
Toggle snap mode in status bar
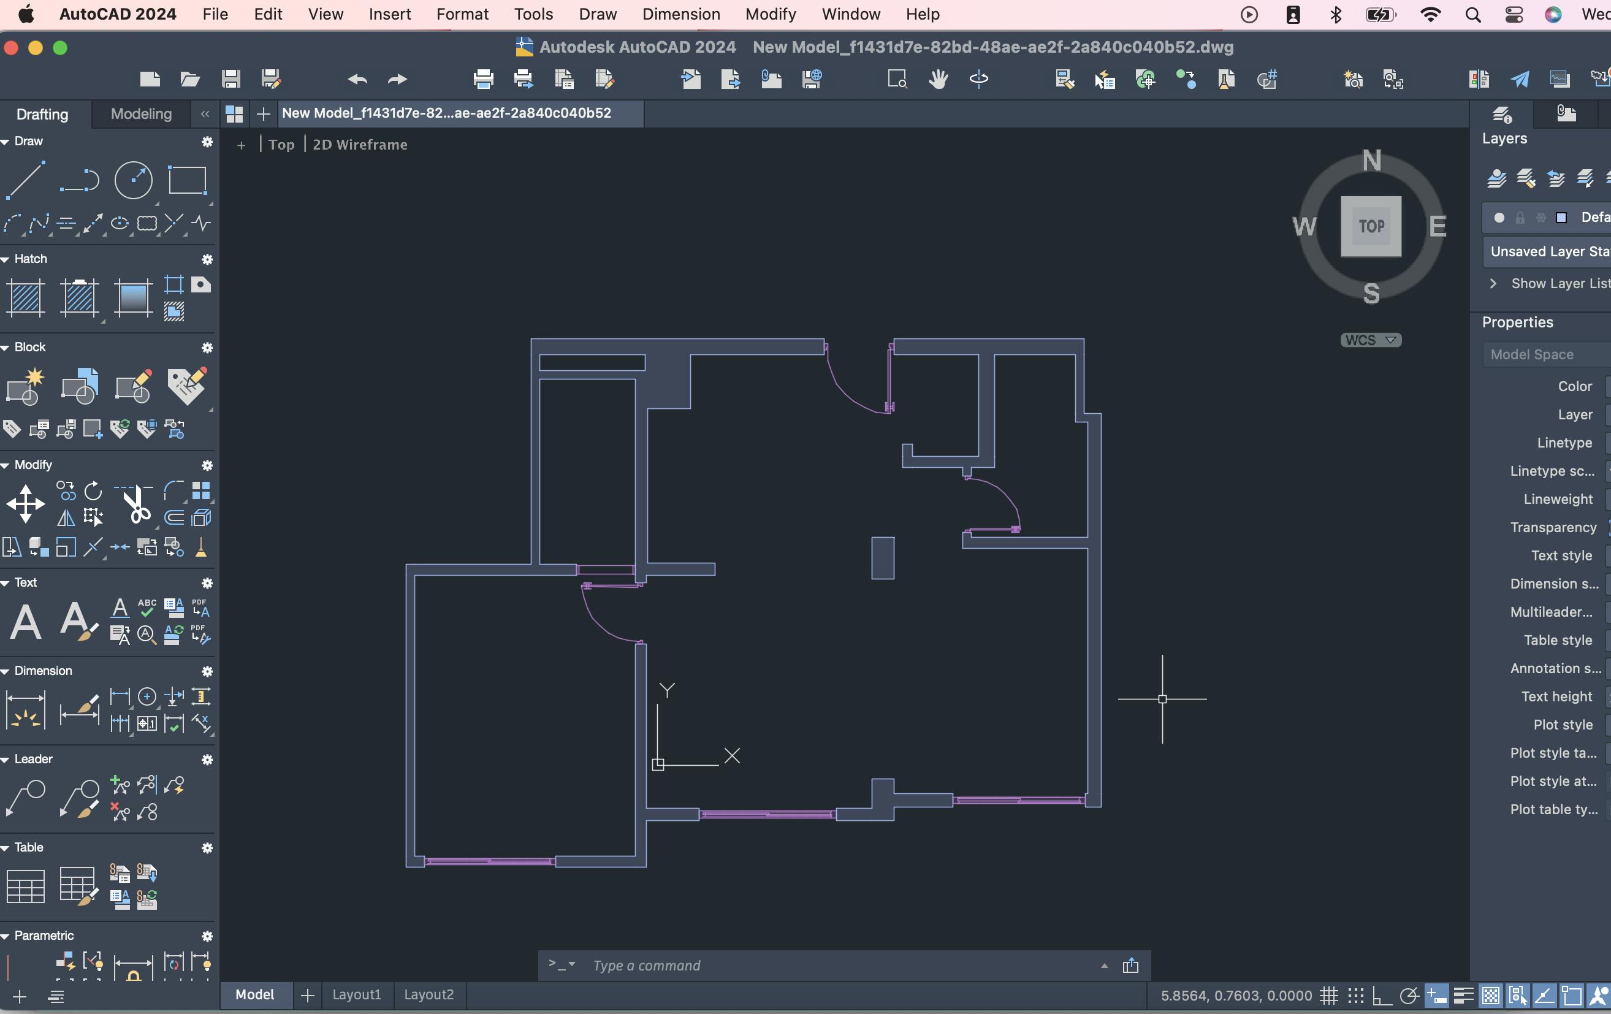[x=1355, y=996]
